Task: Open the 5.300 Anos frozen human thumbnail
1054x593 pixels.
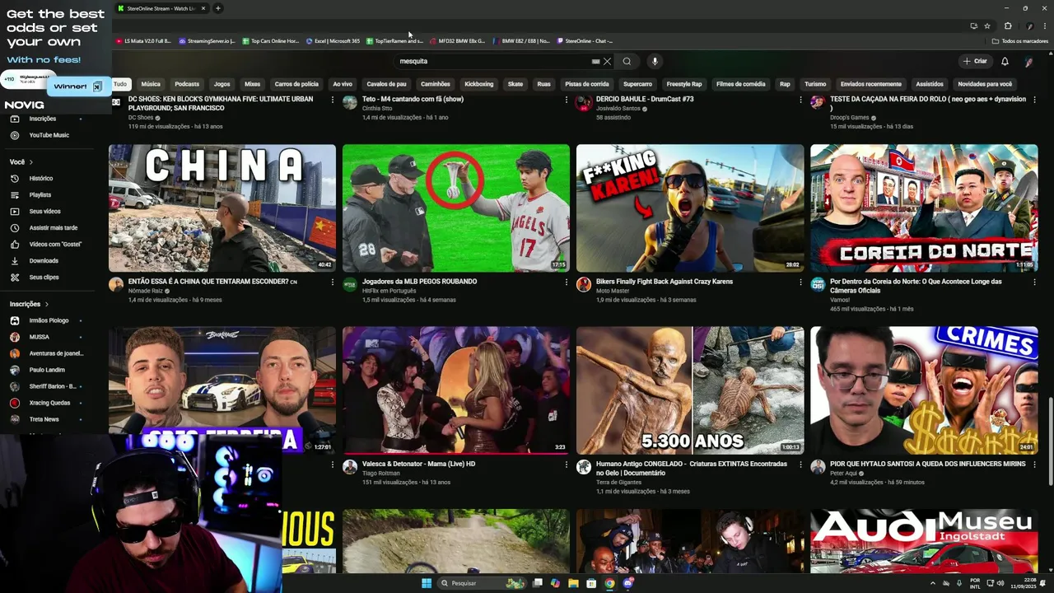Action: pos(690,390)
